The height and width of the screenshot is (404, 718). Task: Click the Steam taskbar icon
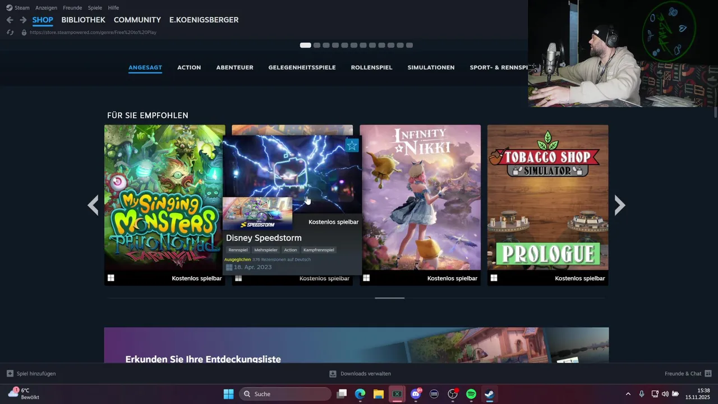click(490, 394)
